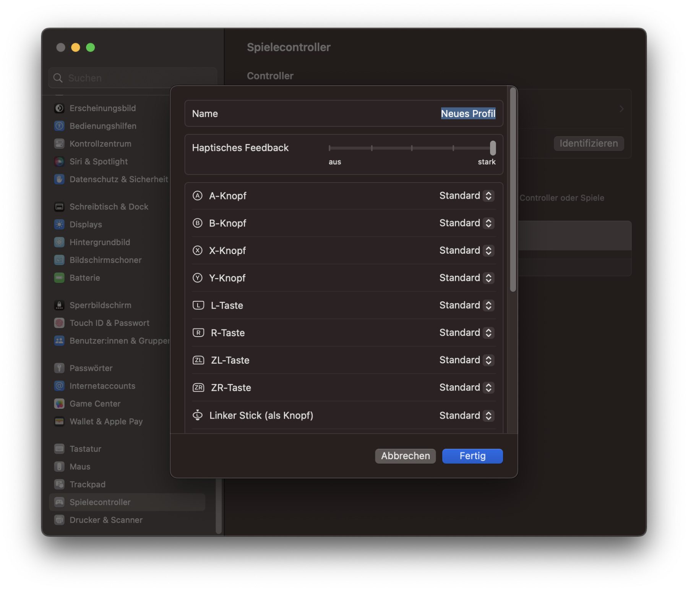Click the R-Taste button glyph icon
Screen dimensions: 688x591
point(198,333)
